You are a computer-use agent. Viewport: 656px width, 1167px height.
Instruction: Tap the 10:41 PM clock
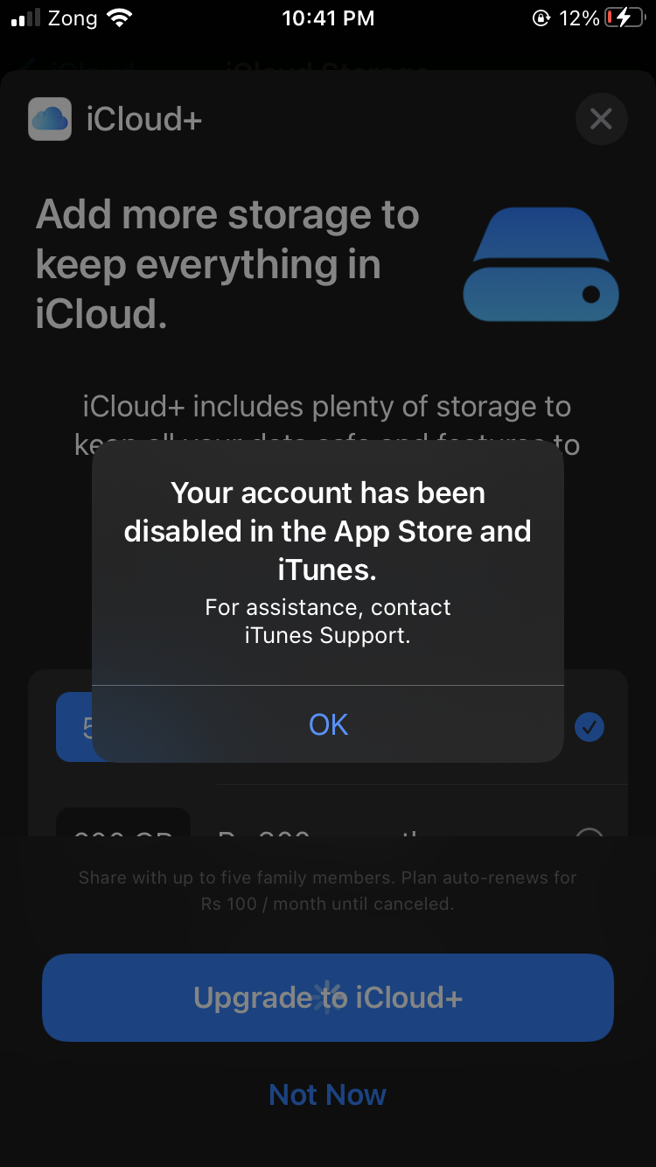[328, 18]
